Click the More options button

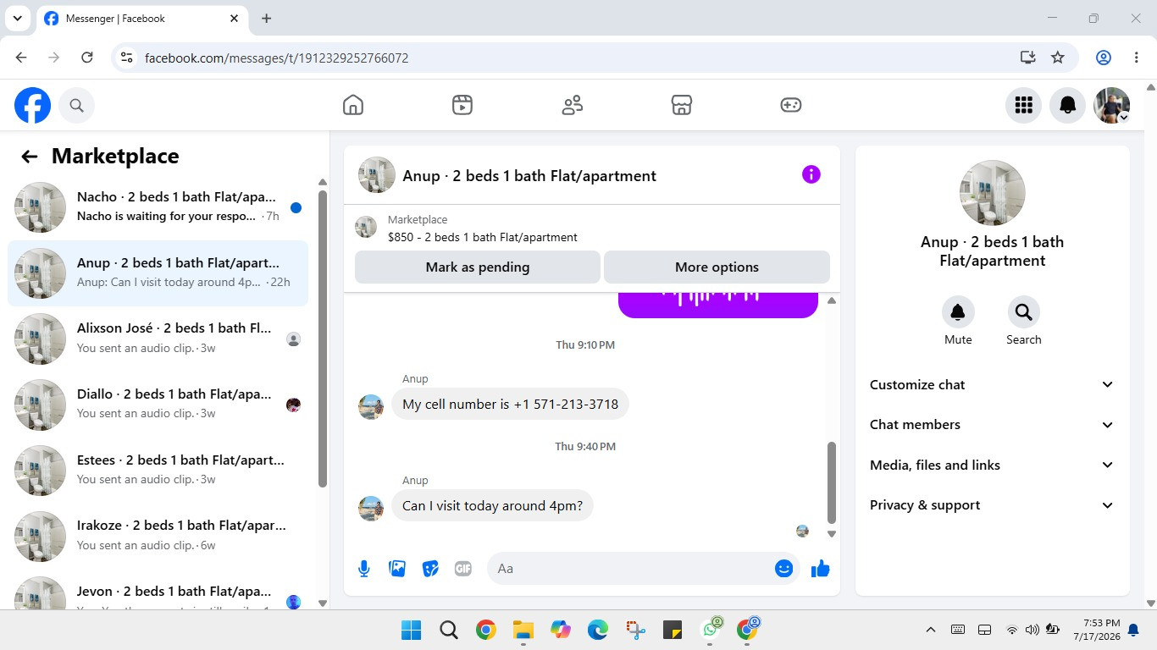coord(717,267)
